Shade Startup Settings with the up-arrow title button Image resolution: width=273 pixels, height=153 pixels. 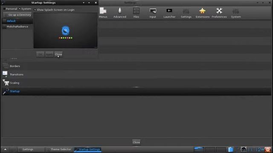coord(89,3)
